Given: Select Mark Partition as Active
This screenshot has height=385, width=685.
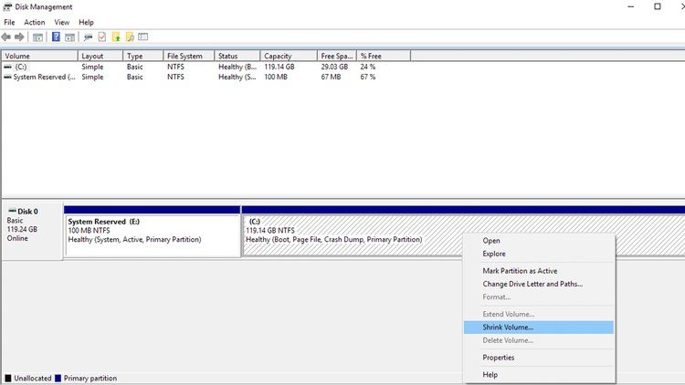Looking at the screenshot, I should [x=519, y=271].
